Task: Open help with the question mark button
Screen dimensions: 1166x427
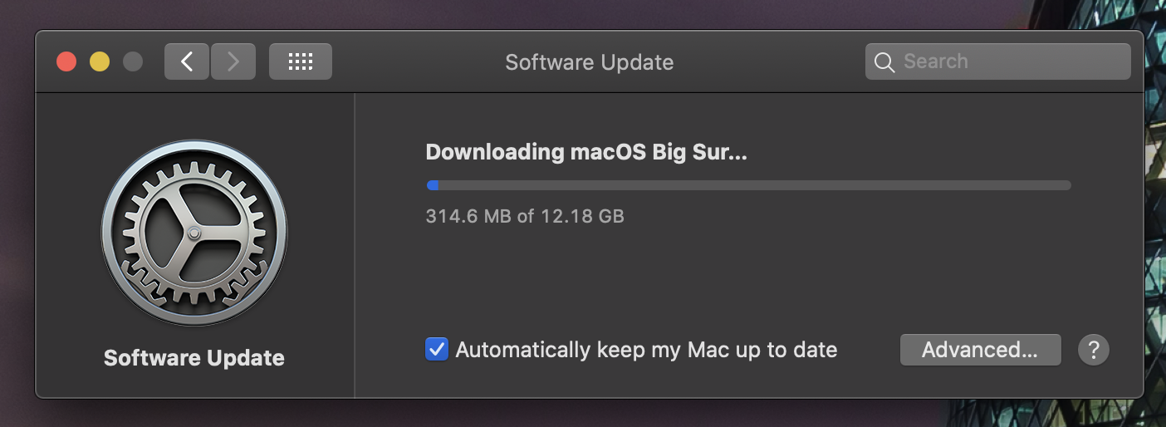Action: pos(1094,350)
